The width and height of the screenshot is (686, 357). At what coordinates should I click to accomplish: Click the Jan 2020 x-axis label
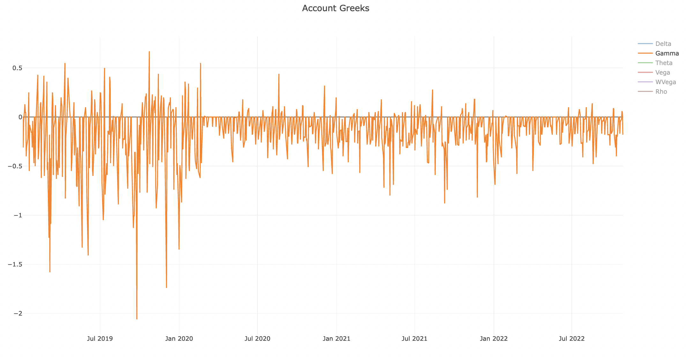[179, 339]
